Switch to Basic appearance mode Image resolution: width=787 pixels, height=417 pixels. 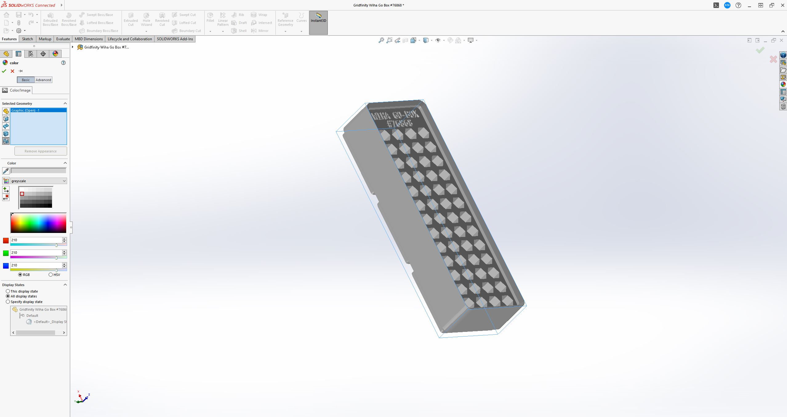26,80
